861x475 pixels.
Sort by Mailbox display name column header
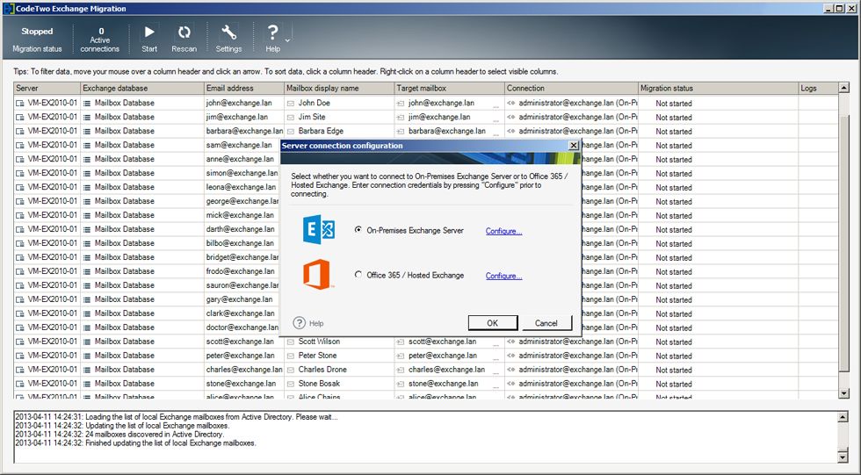pos(339,88)
